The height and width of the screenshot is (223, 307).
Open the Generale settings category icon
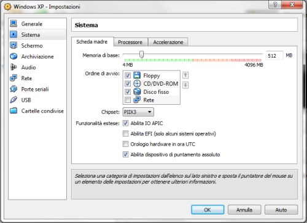(x=14, y=23)
